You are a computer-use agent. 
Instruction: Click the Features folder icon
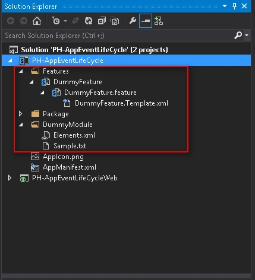tap(35, 71)
